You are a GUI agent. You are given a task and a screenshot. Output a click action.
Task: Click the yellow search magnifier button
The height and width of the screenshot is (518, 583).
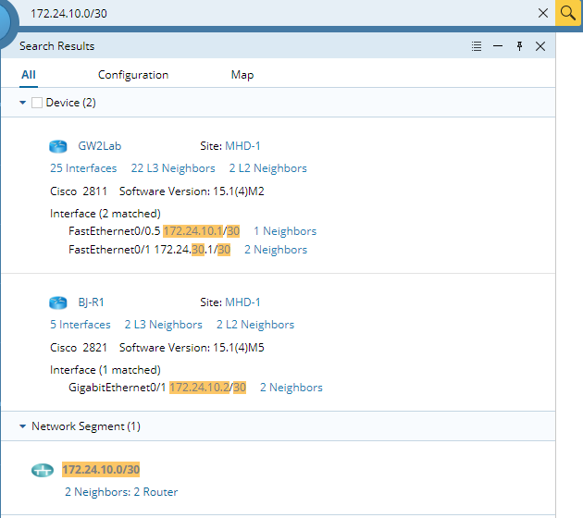tap(568, 13)
